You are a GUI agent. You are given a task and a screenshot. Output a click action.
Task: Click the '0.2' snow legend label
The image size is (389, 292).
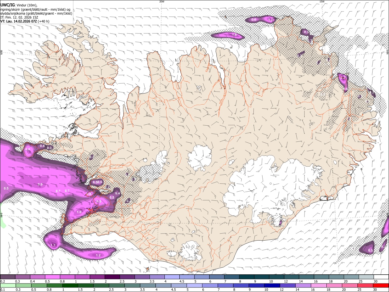2,281
